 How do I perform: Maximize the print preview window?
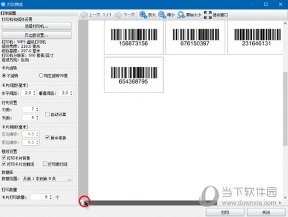pos(266,4)
